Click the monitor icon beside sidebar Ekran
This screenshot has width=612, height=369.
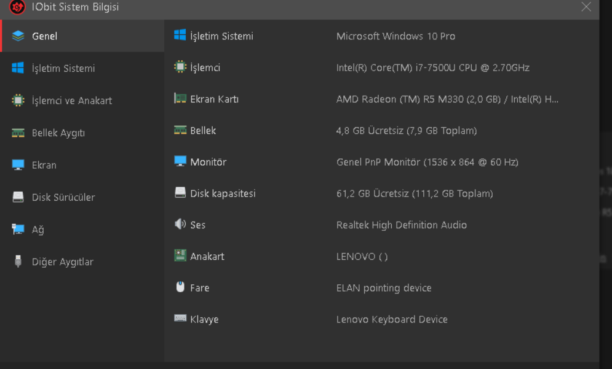pos(18,165)
